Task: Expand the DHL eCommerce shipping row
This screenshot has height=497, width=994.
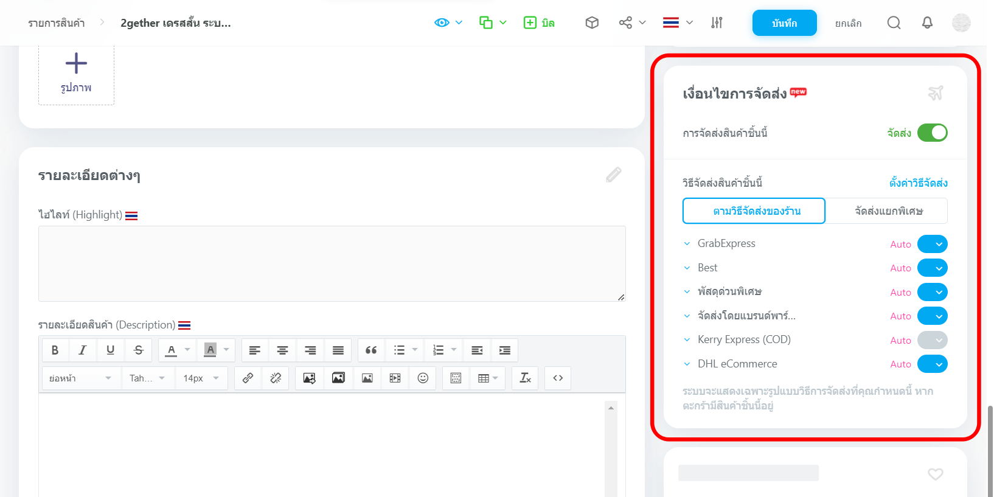Action: click(x=687, y=364)
